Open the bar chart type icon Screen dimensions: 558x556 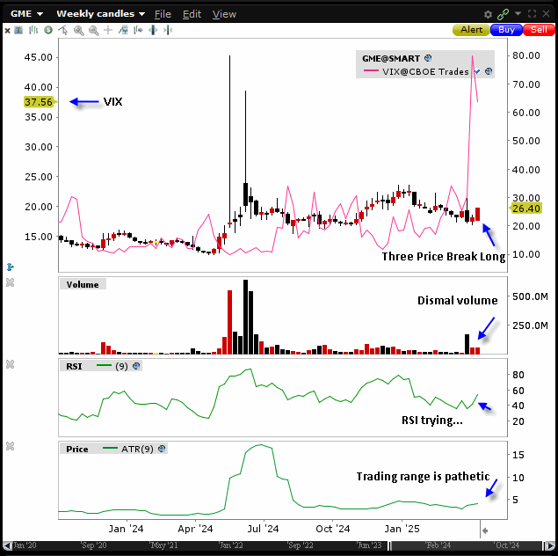click(x=33, y=30)
